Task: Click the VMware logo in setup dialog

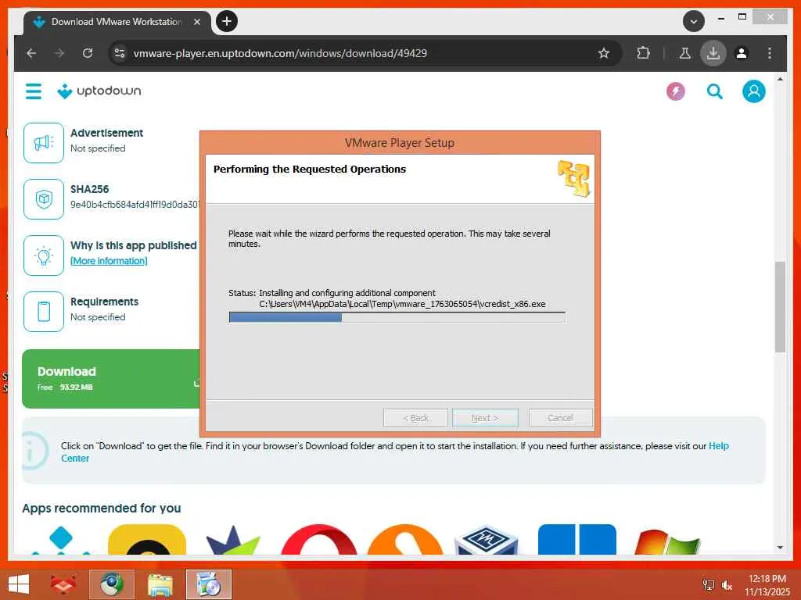Action: pos(573,178)
